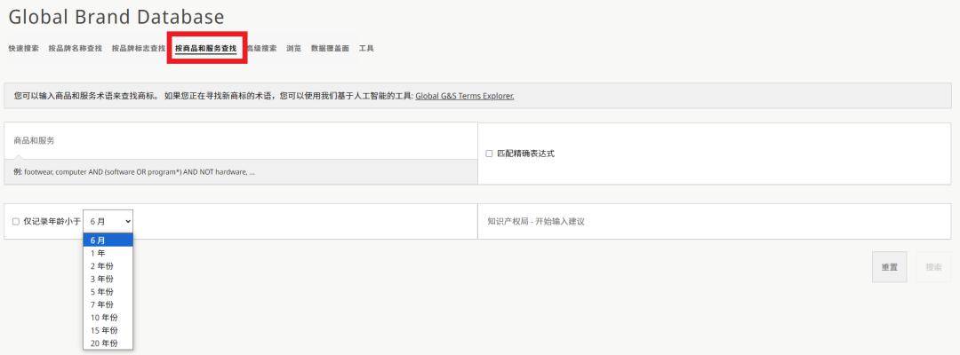Open the 按品牌标志查找 tab
The image size is (960, 355).
(x=138, y=48)
